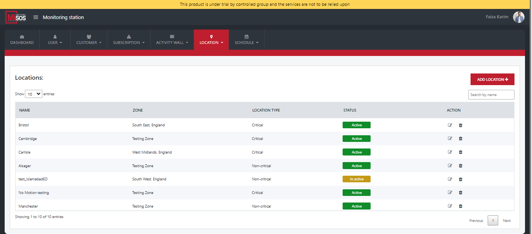Toggle the hamburger sidebar menu icon
The height and width of the screenshot is (234, 532).
(x=36, y=17)
